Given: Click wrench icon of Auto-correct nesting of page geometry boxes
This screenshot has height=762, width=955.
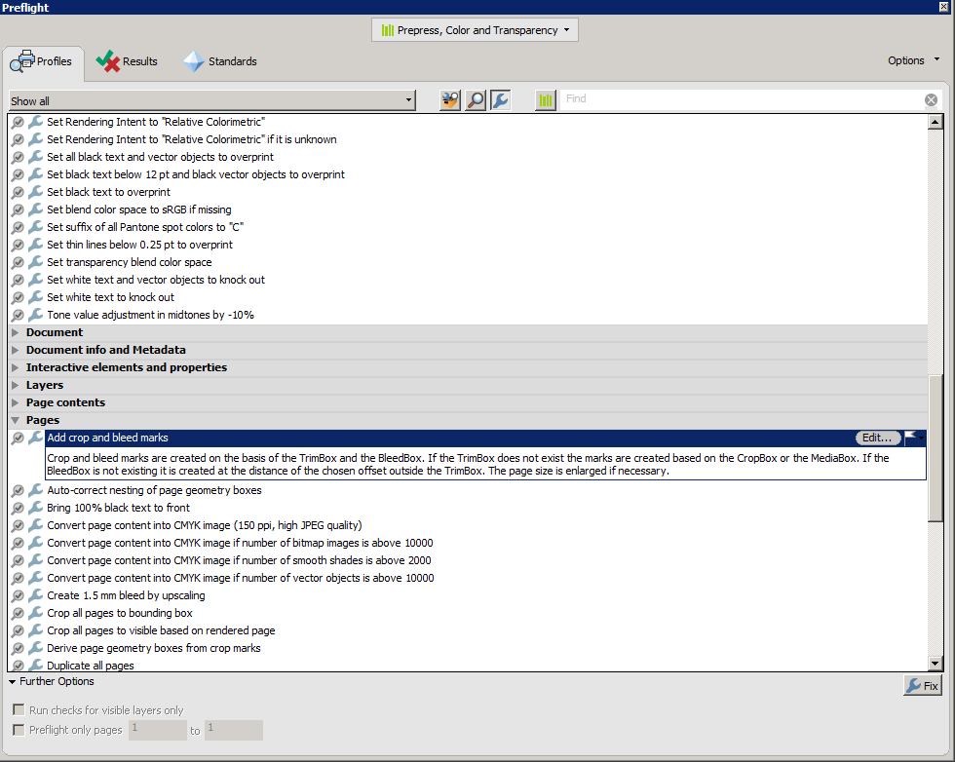Looking at the screenshot, I should tap(36, 490).
